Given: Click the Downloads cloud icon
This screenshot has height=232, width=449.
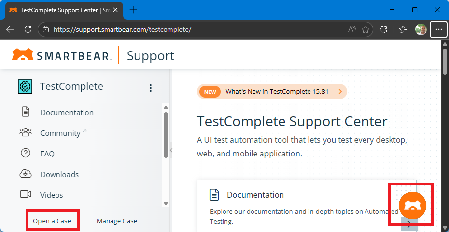Looking at the screenshot, I should (26, 174).
